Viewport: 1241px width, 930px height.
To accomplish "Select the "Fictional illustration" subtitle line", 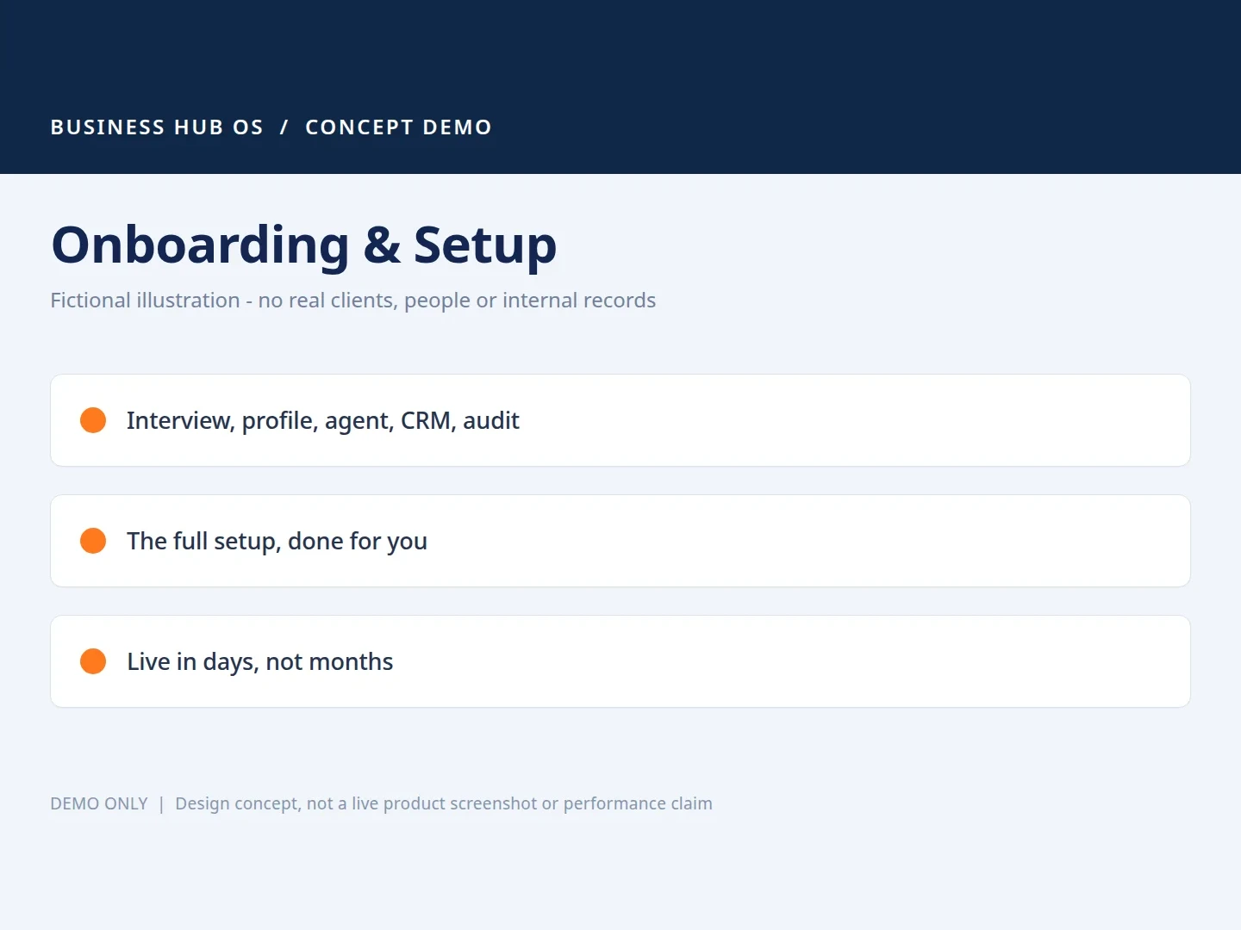I will (353, 301).
